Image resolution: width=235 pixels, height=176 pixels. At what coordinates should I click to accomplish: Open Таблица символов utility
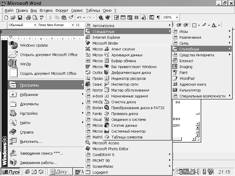[x=137, y=137]
